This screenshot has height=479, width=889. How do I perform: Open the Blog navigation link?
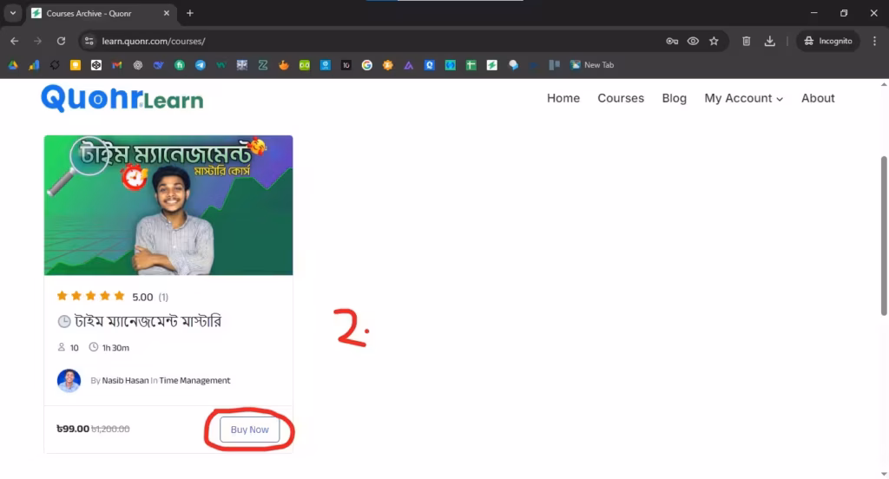674,98
